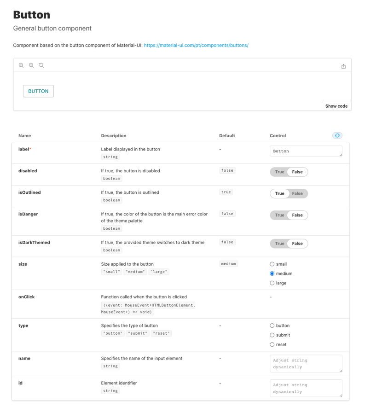Click the zoom out icon
Image resolution: width=365 pixels, height=407 pixels.
pyautogui.click(x=31, y=65)
